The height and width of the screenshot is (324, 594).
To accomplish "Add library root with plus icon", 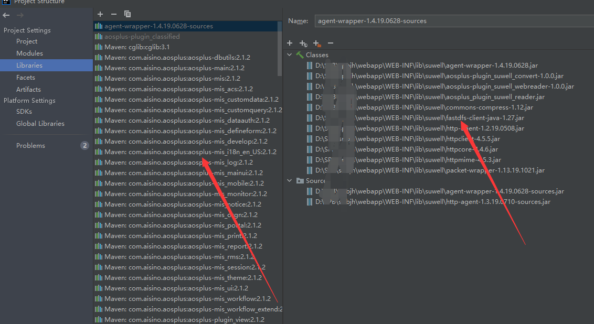I will tap(290, 43).
